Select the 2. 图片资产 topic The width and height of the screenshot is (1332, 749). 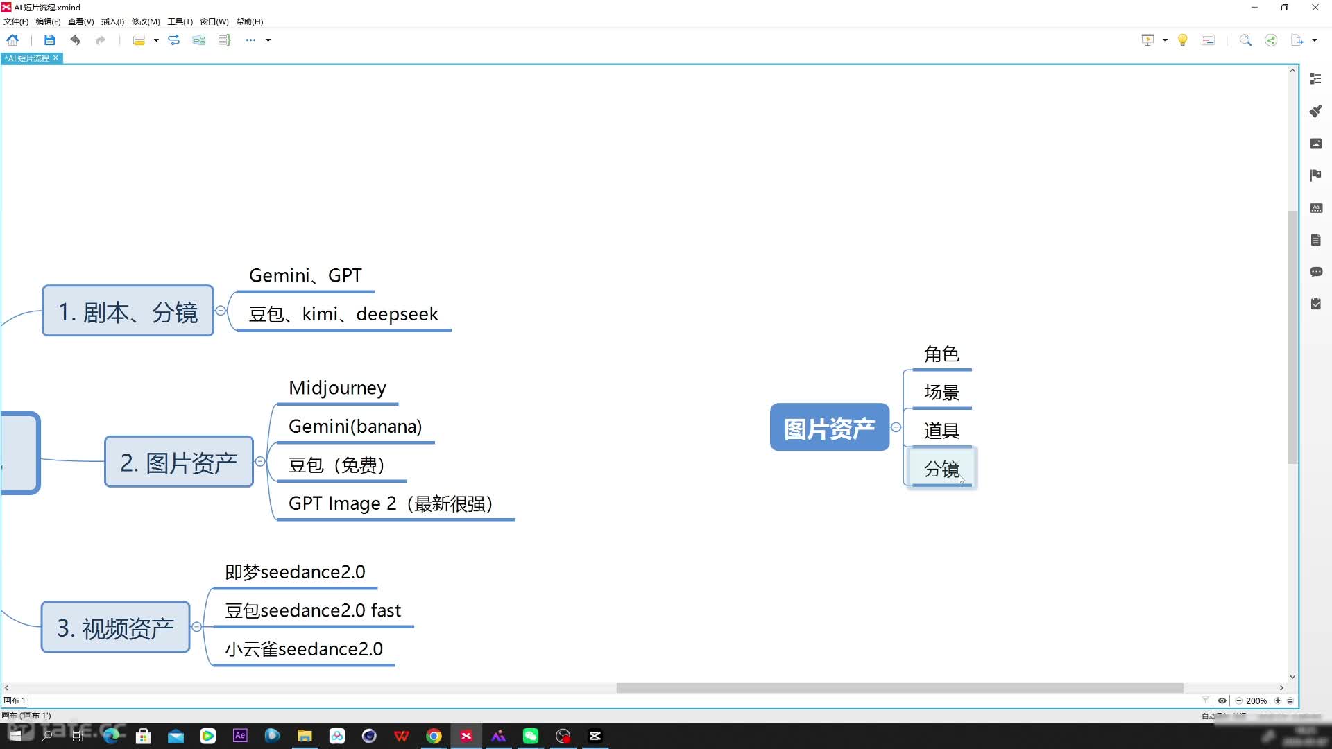tap(179, 462)
